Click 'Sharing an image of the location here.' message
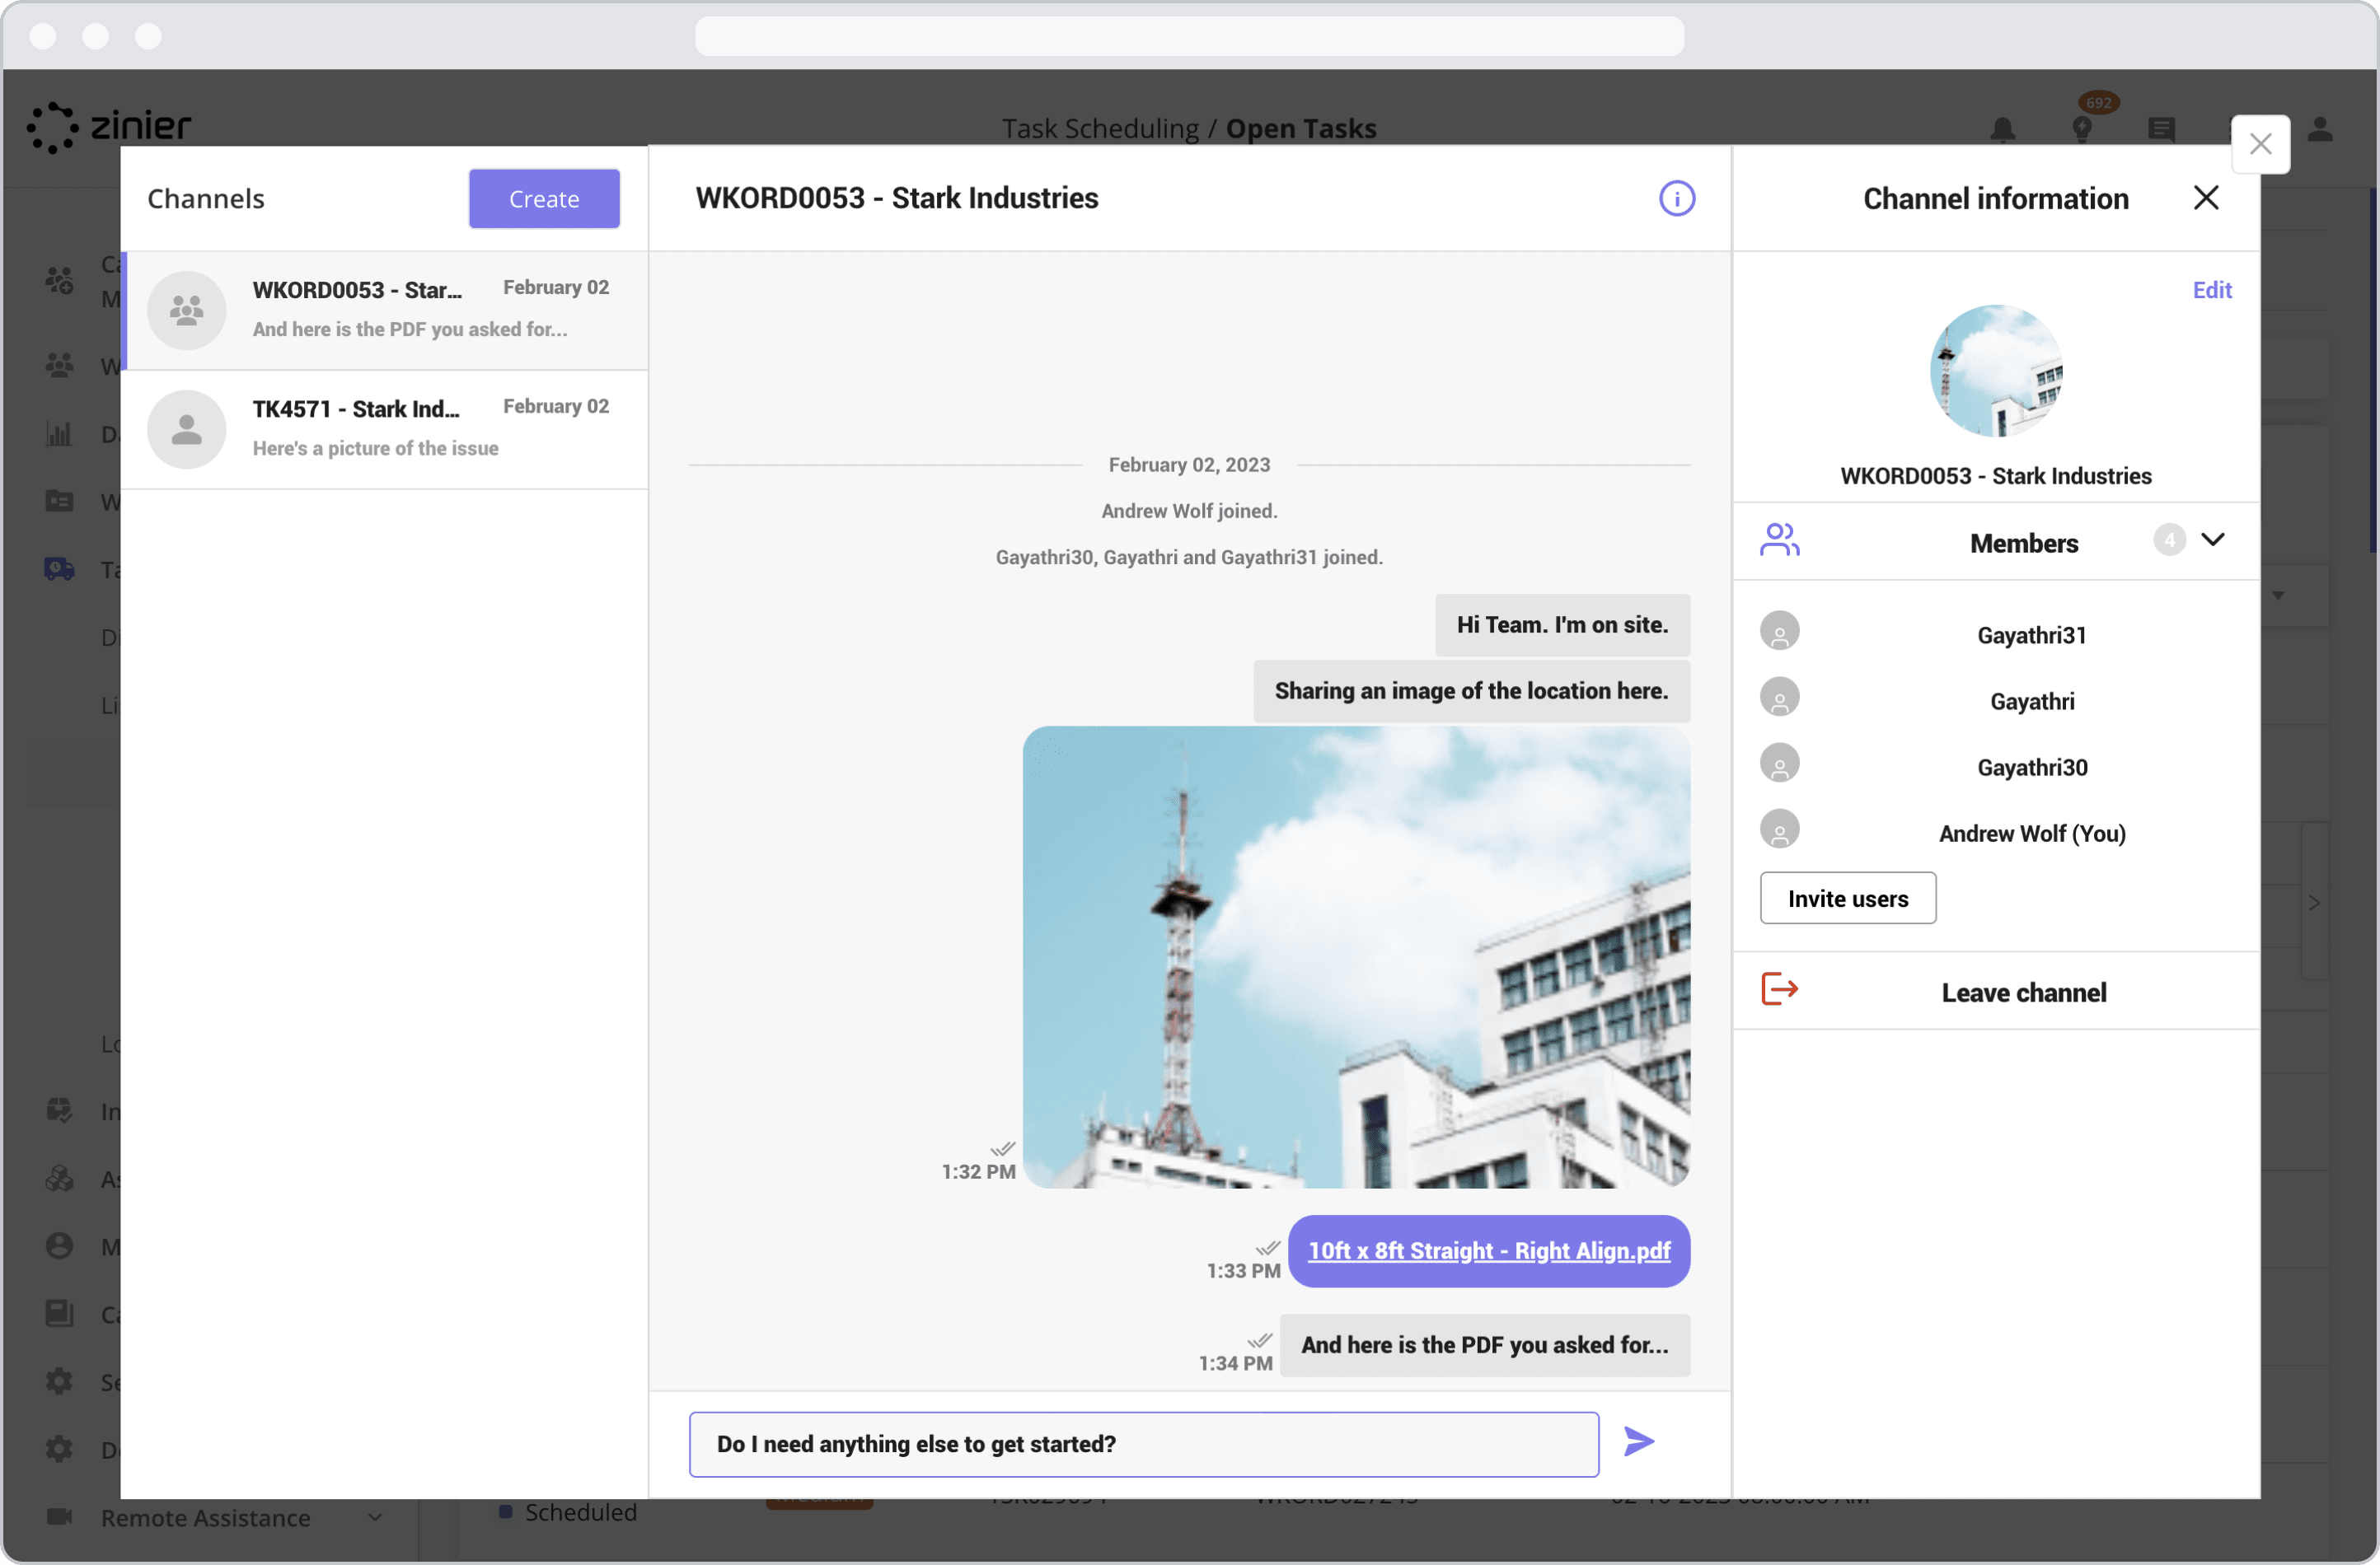The width and height of the screenshot is (2380, 1565). tap(1471, 690)
